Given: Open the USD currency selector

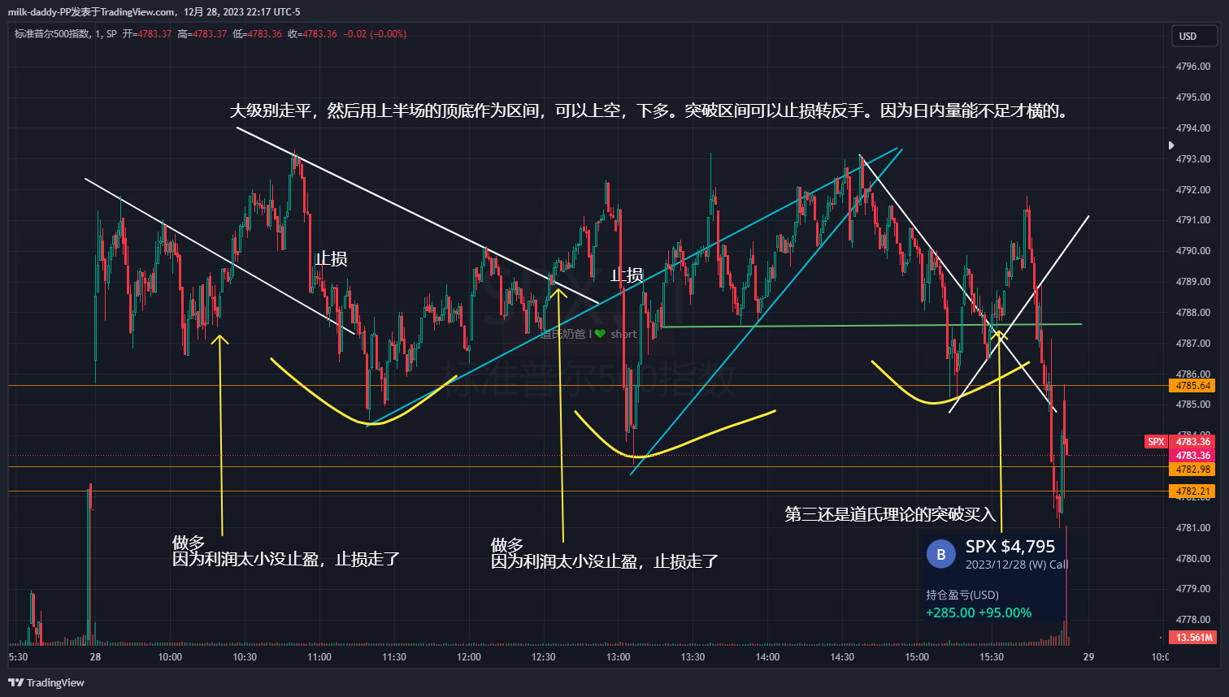Looking at the screenshot, I should [1188, 36].
